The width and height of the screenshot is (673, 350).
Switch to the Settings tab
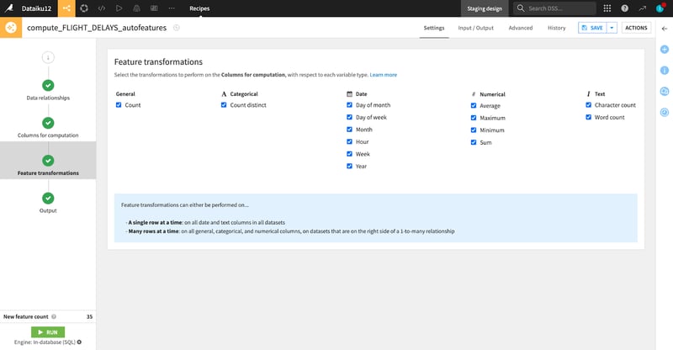tap(434, 28)
